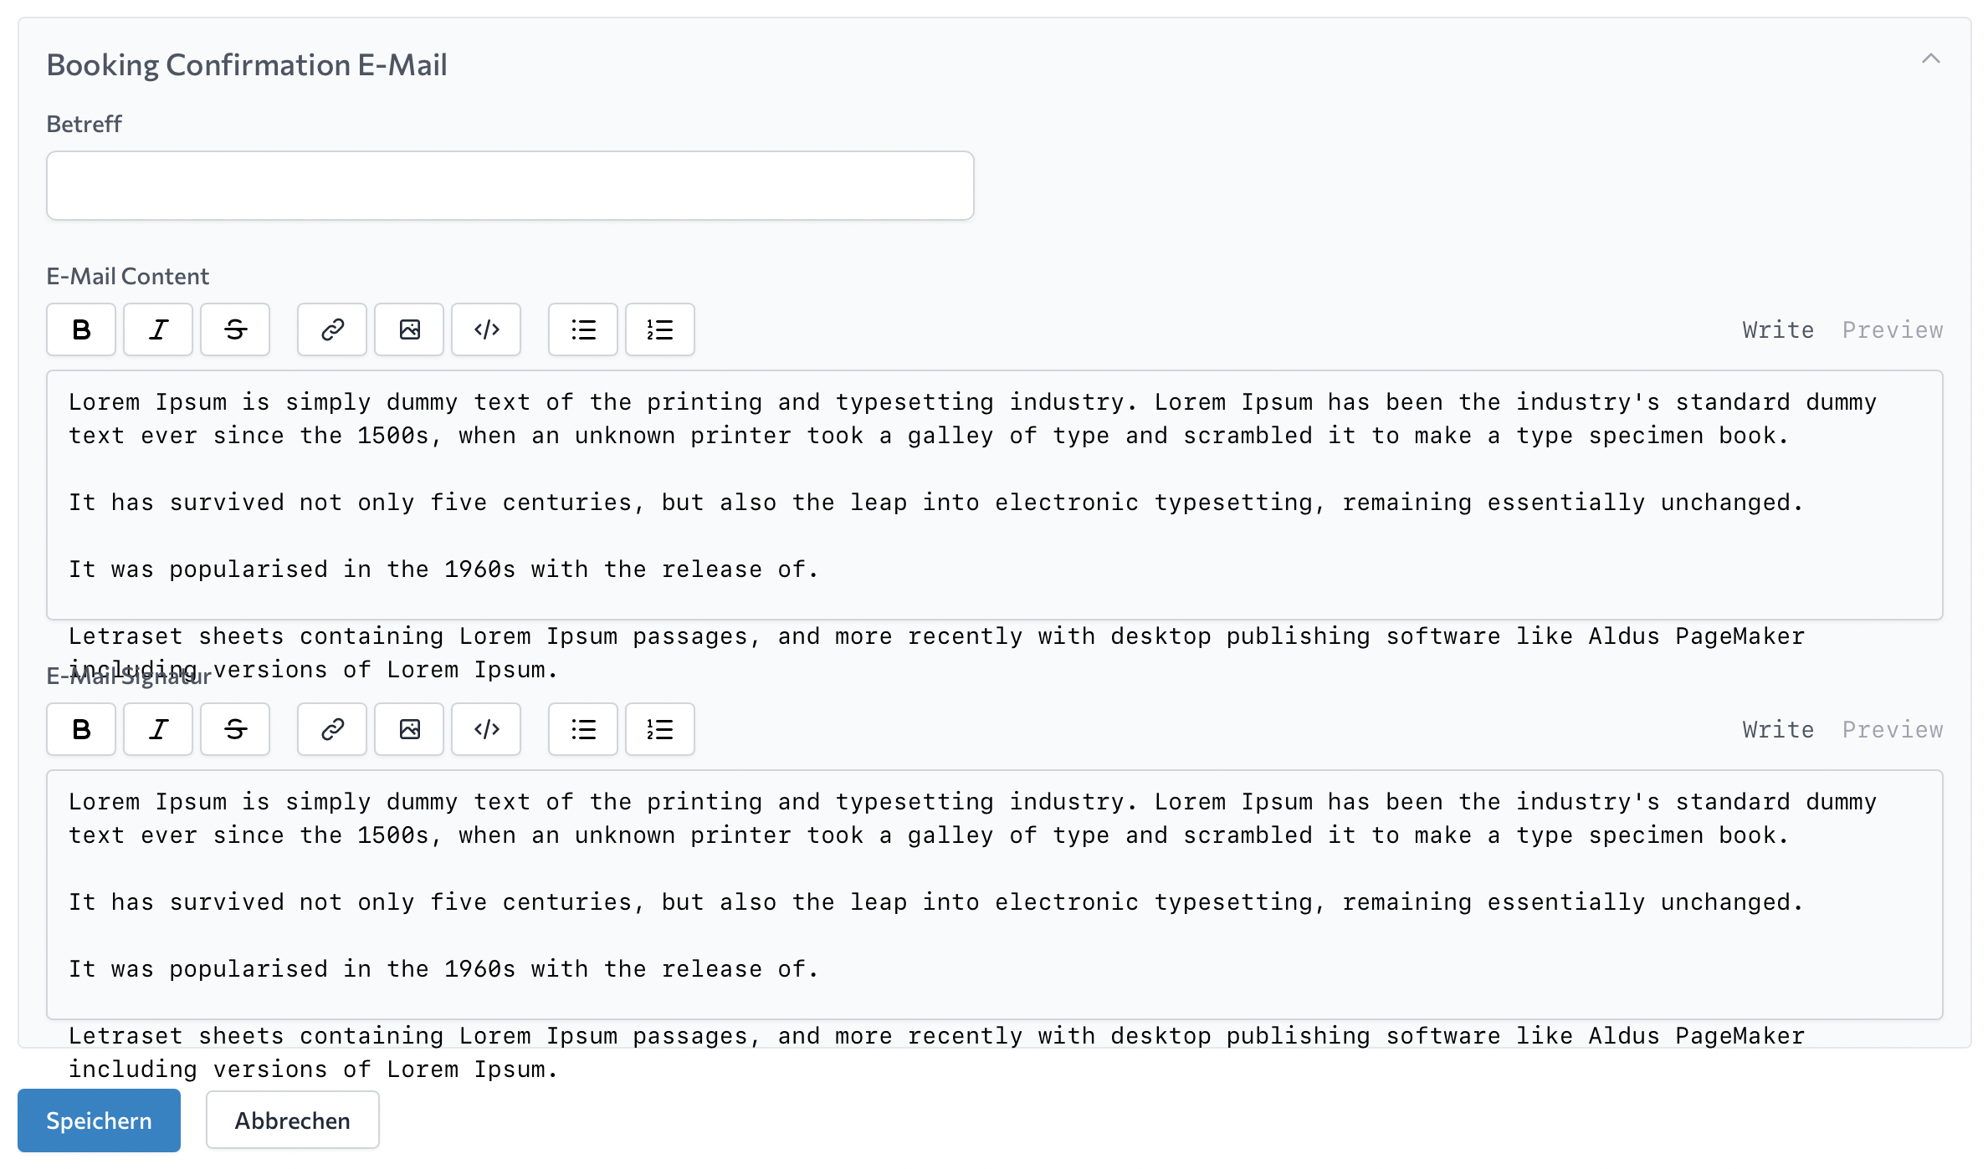Insert a link in E-Mail Content

(330, 329)
